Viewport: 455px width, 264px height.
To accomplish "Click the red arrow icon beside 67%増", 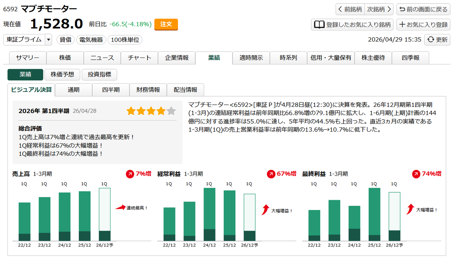I will click(x=271, y=174).
